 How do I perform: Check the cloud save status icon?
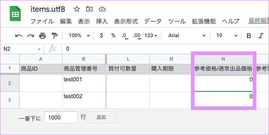[x=102, y=9]
